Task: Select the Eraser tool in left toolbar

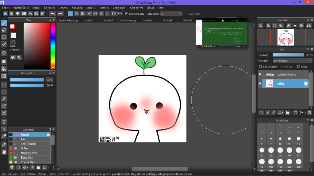Action: 4,30
